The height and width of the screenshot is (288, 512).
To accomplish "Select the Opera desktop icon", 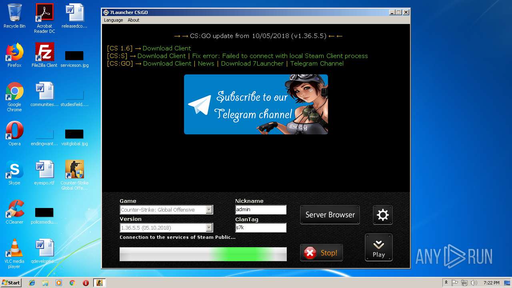I will pos(14,134).
